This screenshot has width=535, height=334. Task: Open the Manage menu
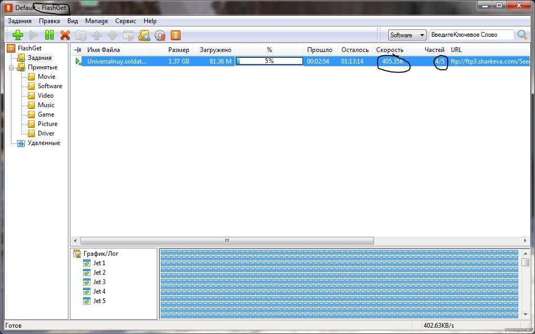(x=97, y=21)
